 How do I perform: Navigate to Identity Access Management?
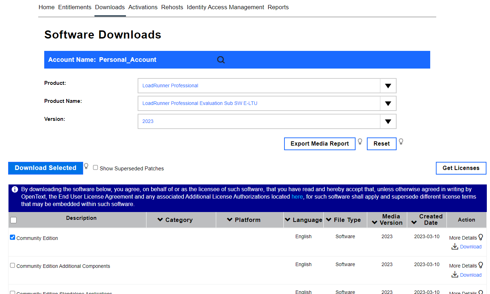(225, 7)
